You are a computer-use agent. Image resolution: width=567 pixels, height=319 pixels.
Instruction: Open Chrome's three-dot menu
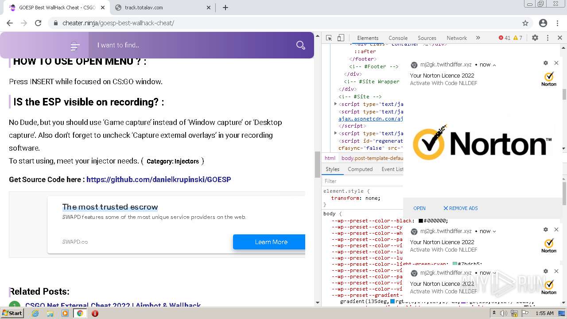pos(557,23)
